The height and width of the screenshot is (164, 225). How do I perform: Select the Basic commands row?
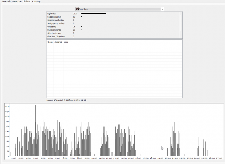[x=113, y=30]
